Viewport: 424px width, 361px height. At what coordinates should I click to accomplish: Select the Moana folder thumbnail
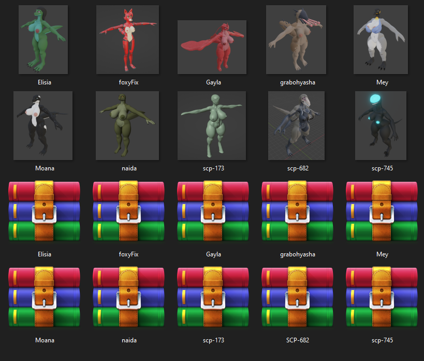(x=43, y=125)
